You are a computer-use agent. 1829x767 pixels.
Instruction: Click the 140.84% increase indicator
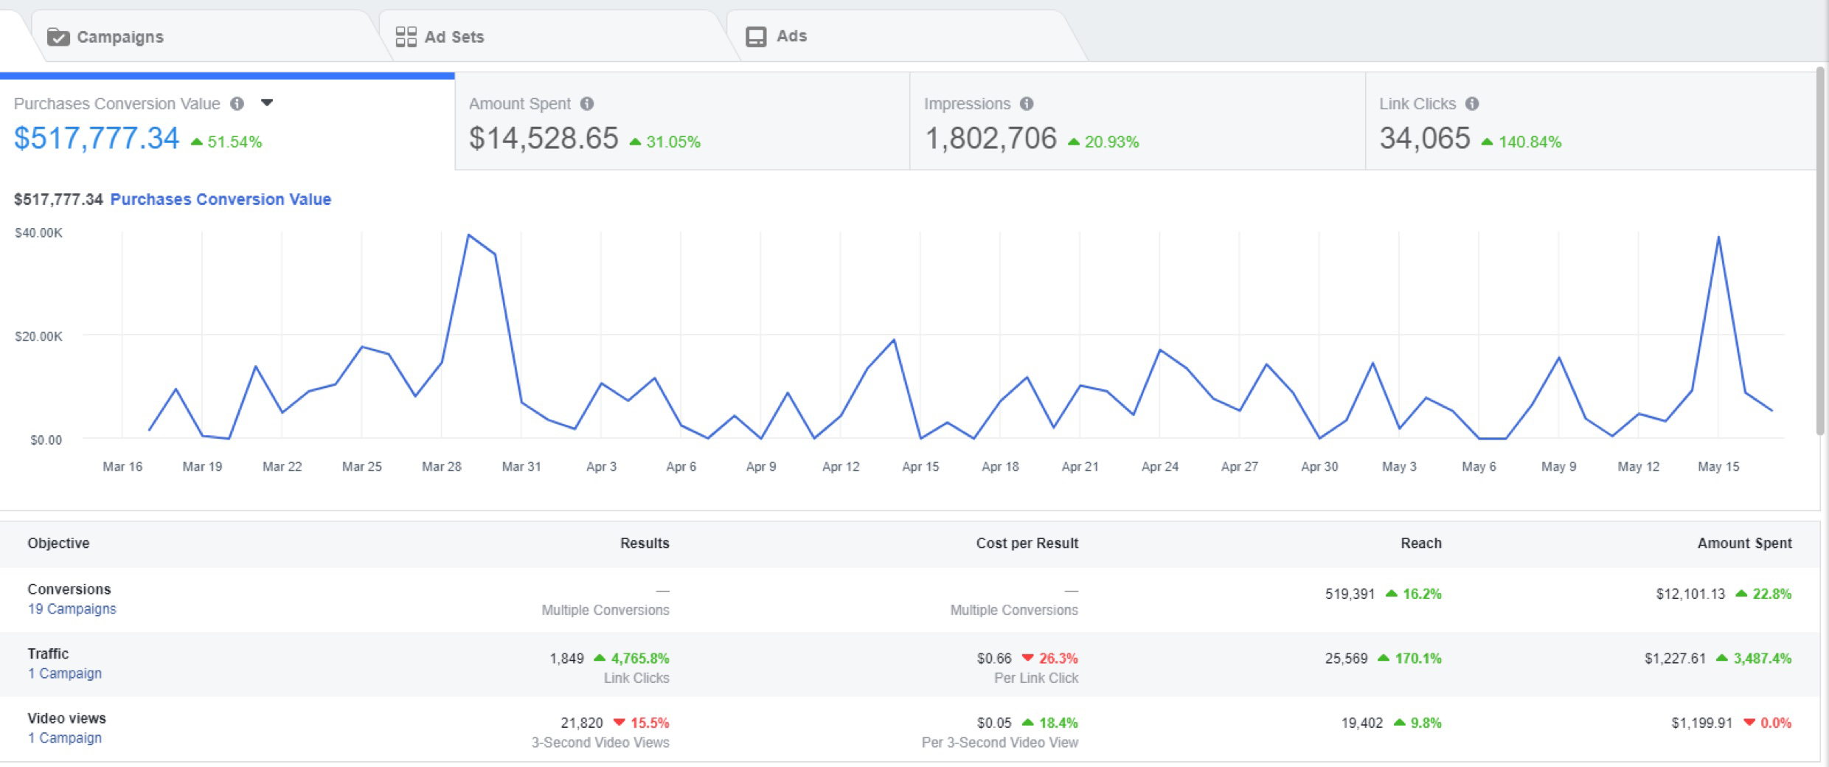1521,142
